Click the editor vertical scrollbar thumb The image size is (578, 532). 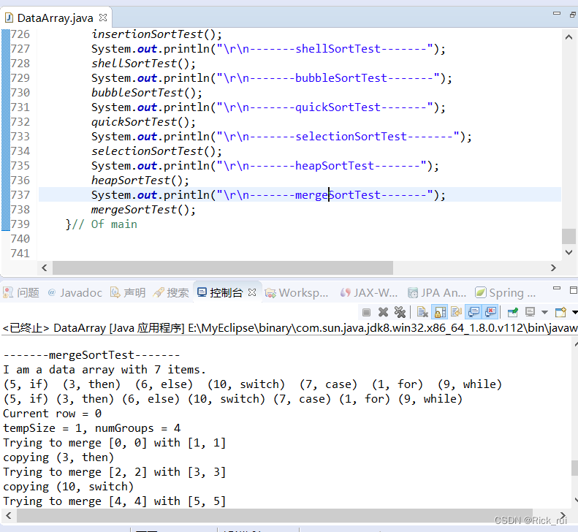pos(569,236)
